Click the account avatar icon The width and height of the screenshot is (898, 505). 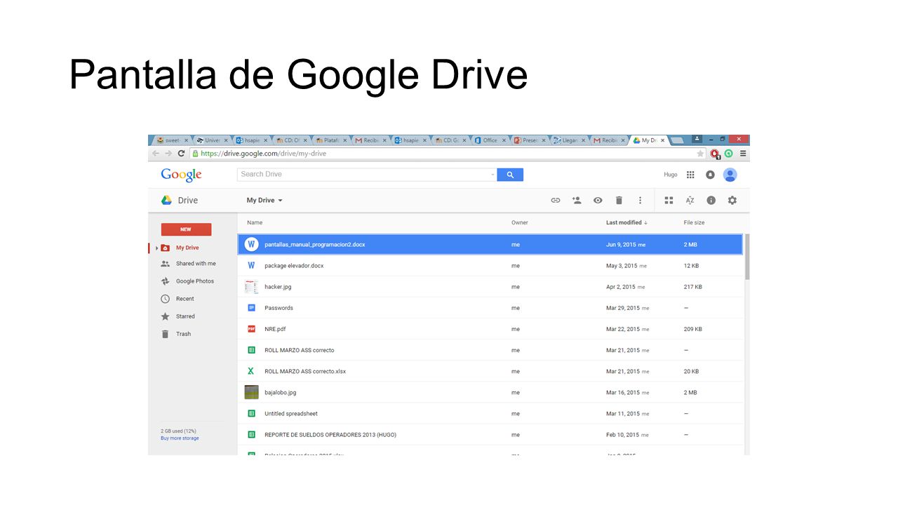(x=730, y=175)
